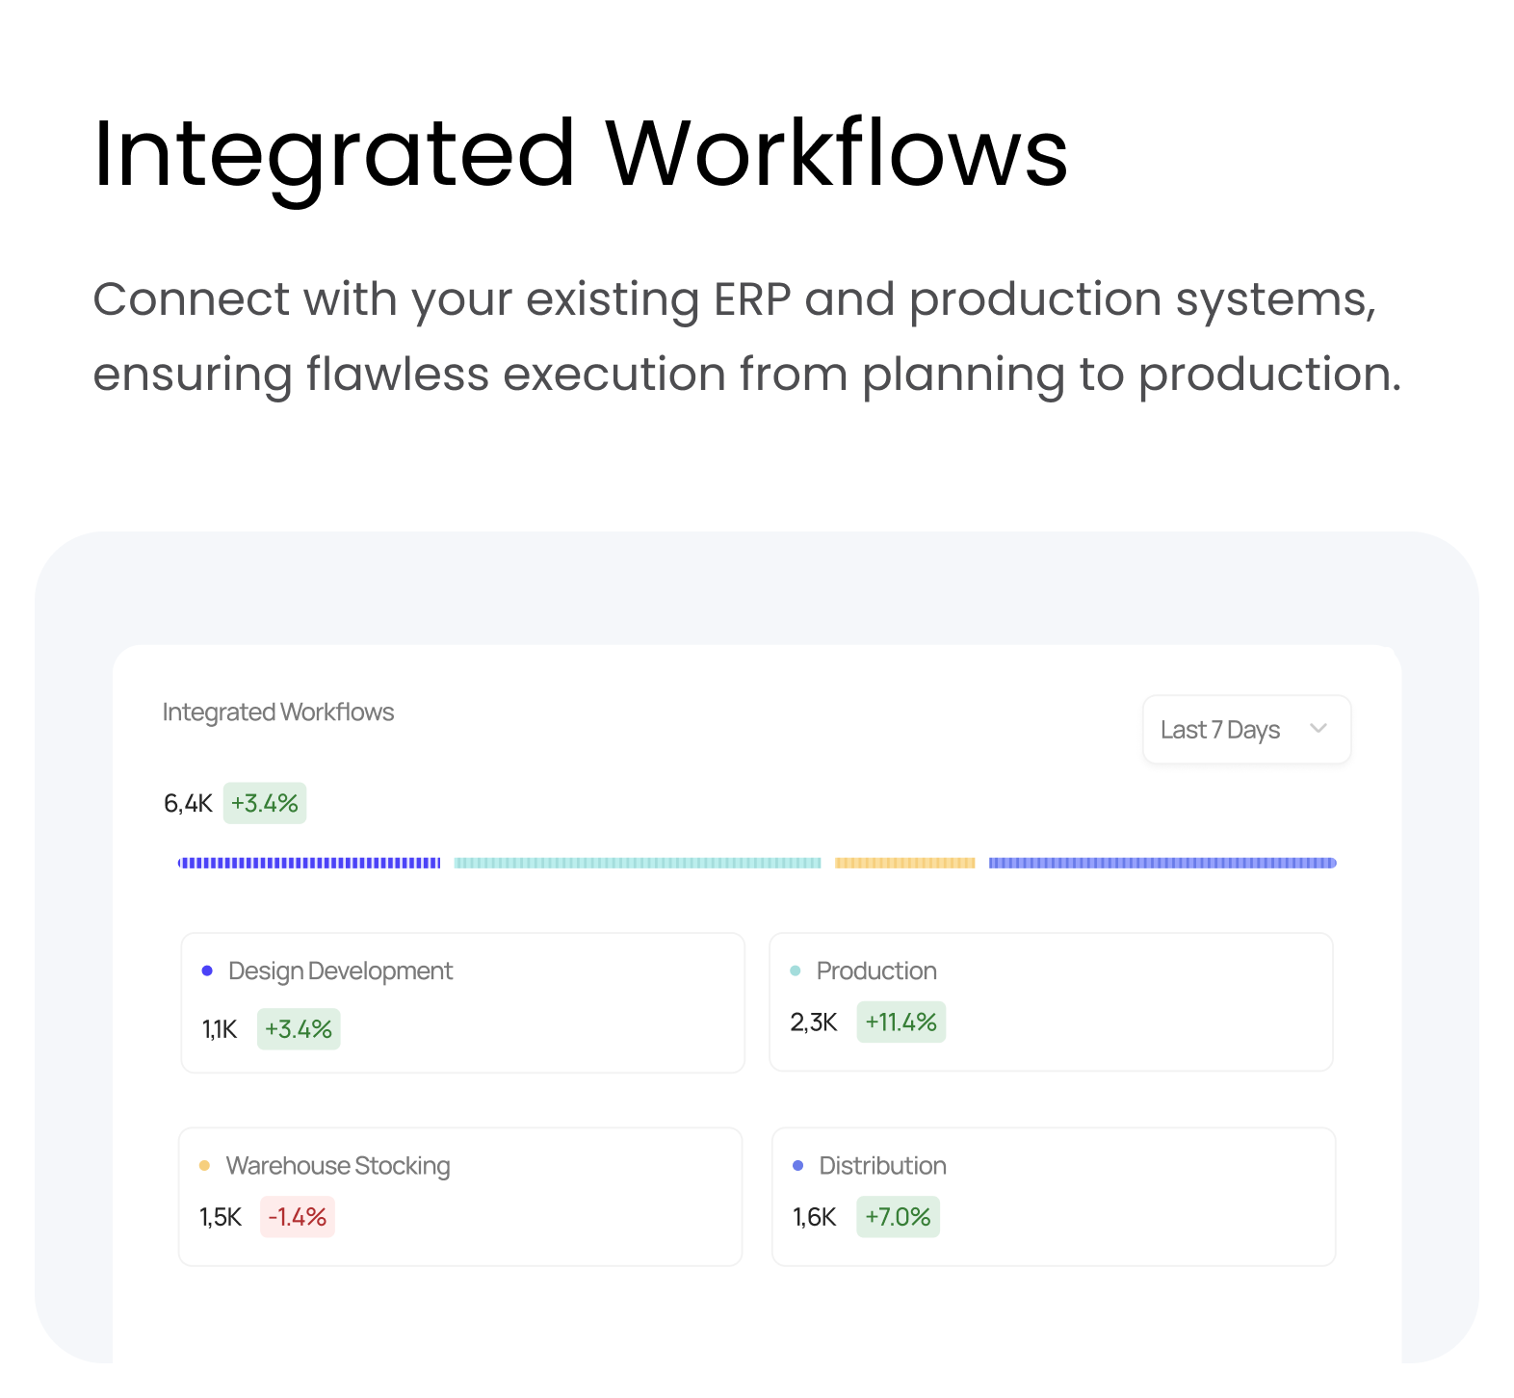Select the teal striped progress segment

[x=638, y=863]
